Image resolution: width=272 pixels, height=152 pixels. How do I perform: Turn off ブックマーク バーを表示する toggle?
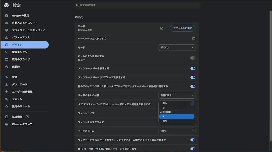pos(193,68)
